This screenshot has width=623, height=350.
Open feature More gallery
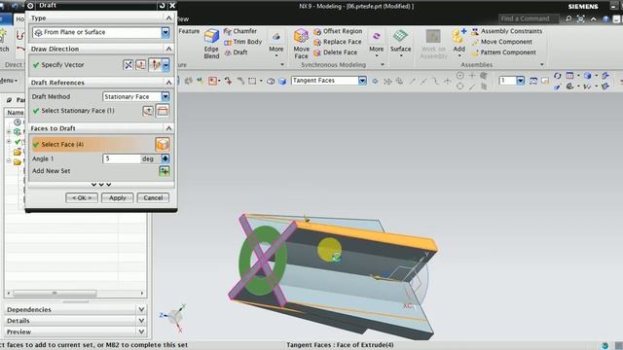coord(276,43)
